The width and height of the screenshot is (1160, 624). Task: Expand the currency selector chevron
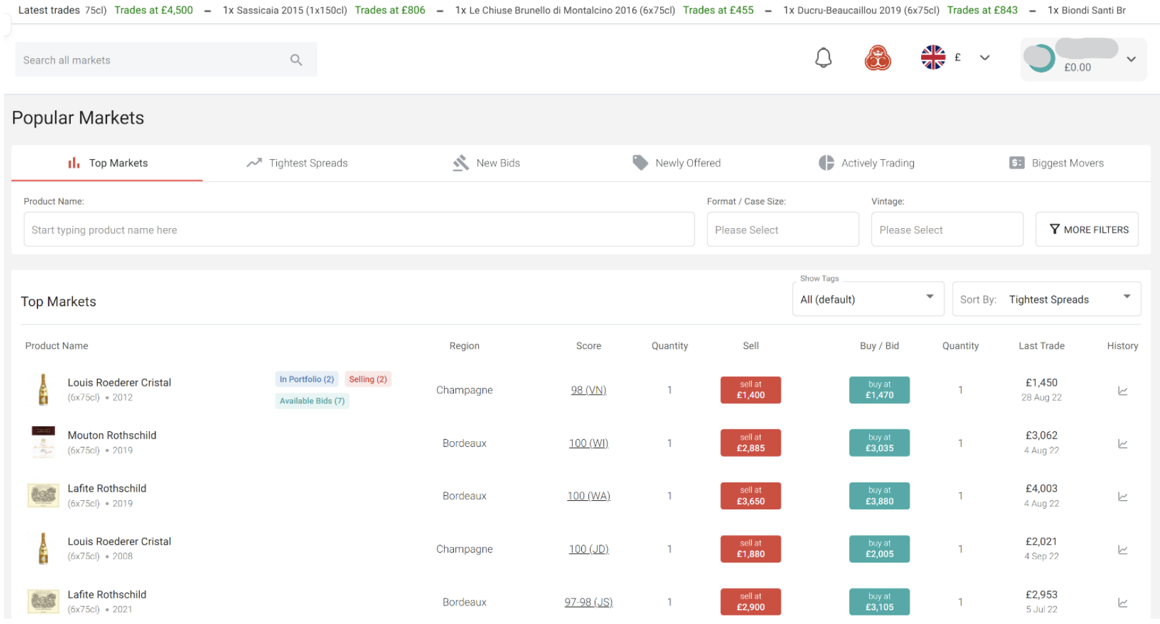pos(984,58)
